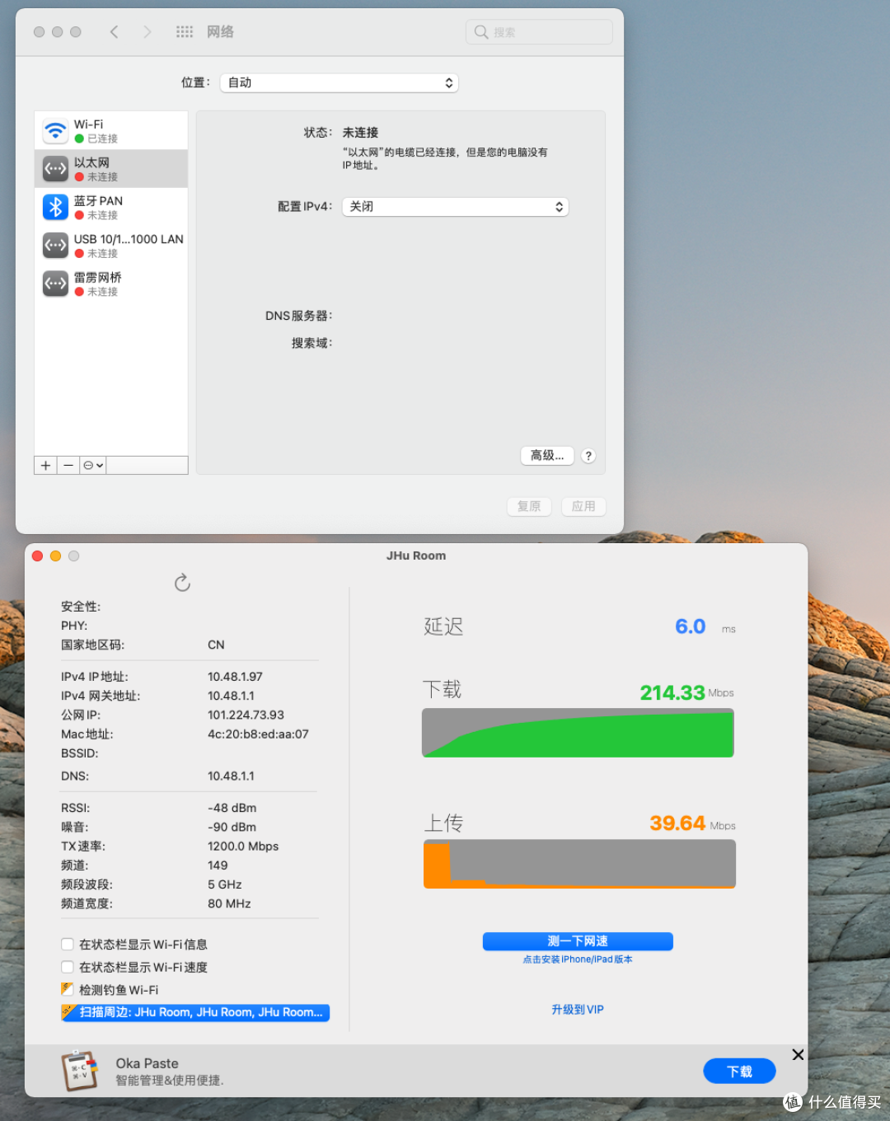Image resolution: width=890 pixels, height=1121 pixels.
Task: Toggle 检测钓鱼 Wi-Fi option
Action: [x=68, y=989]
